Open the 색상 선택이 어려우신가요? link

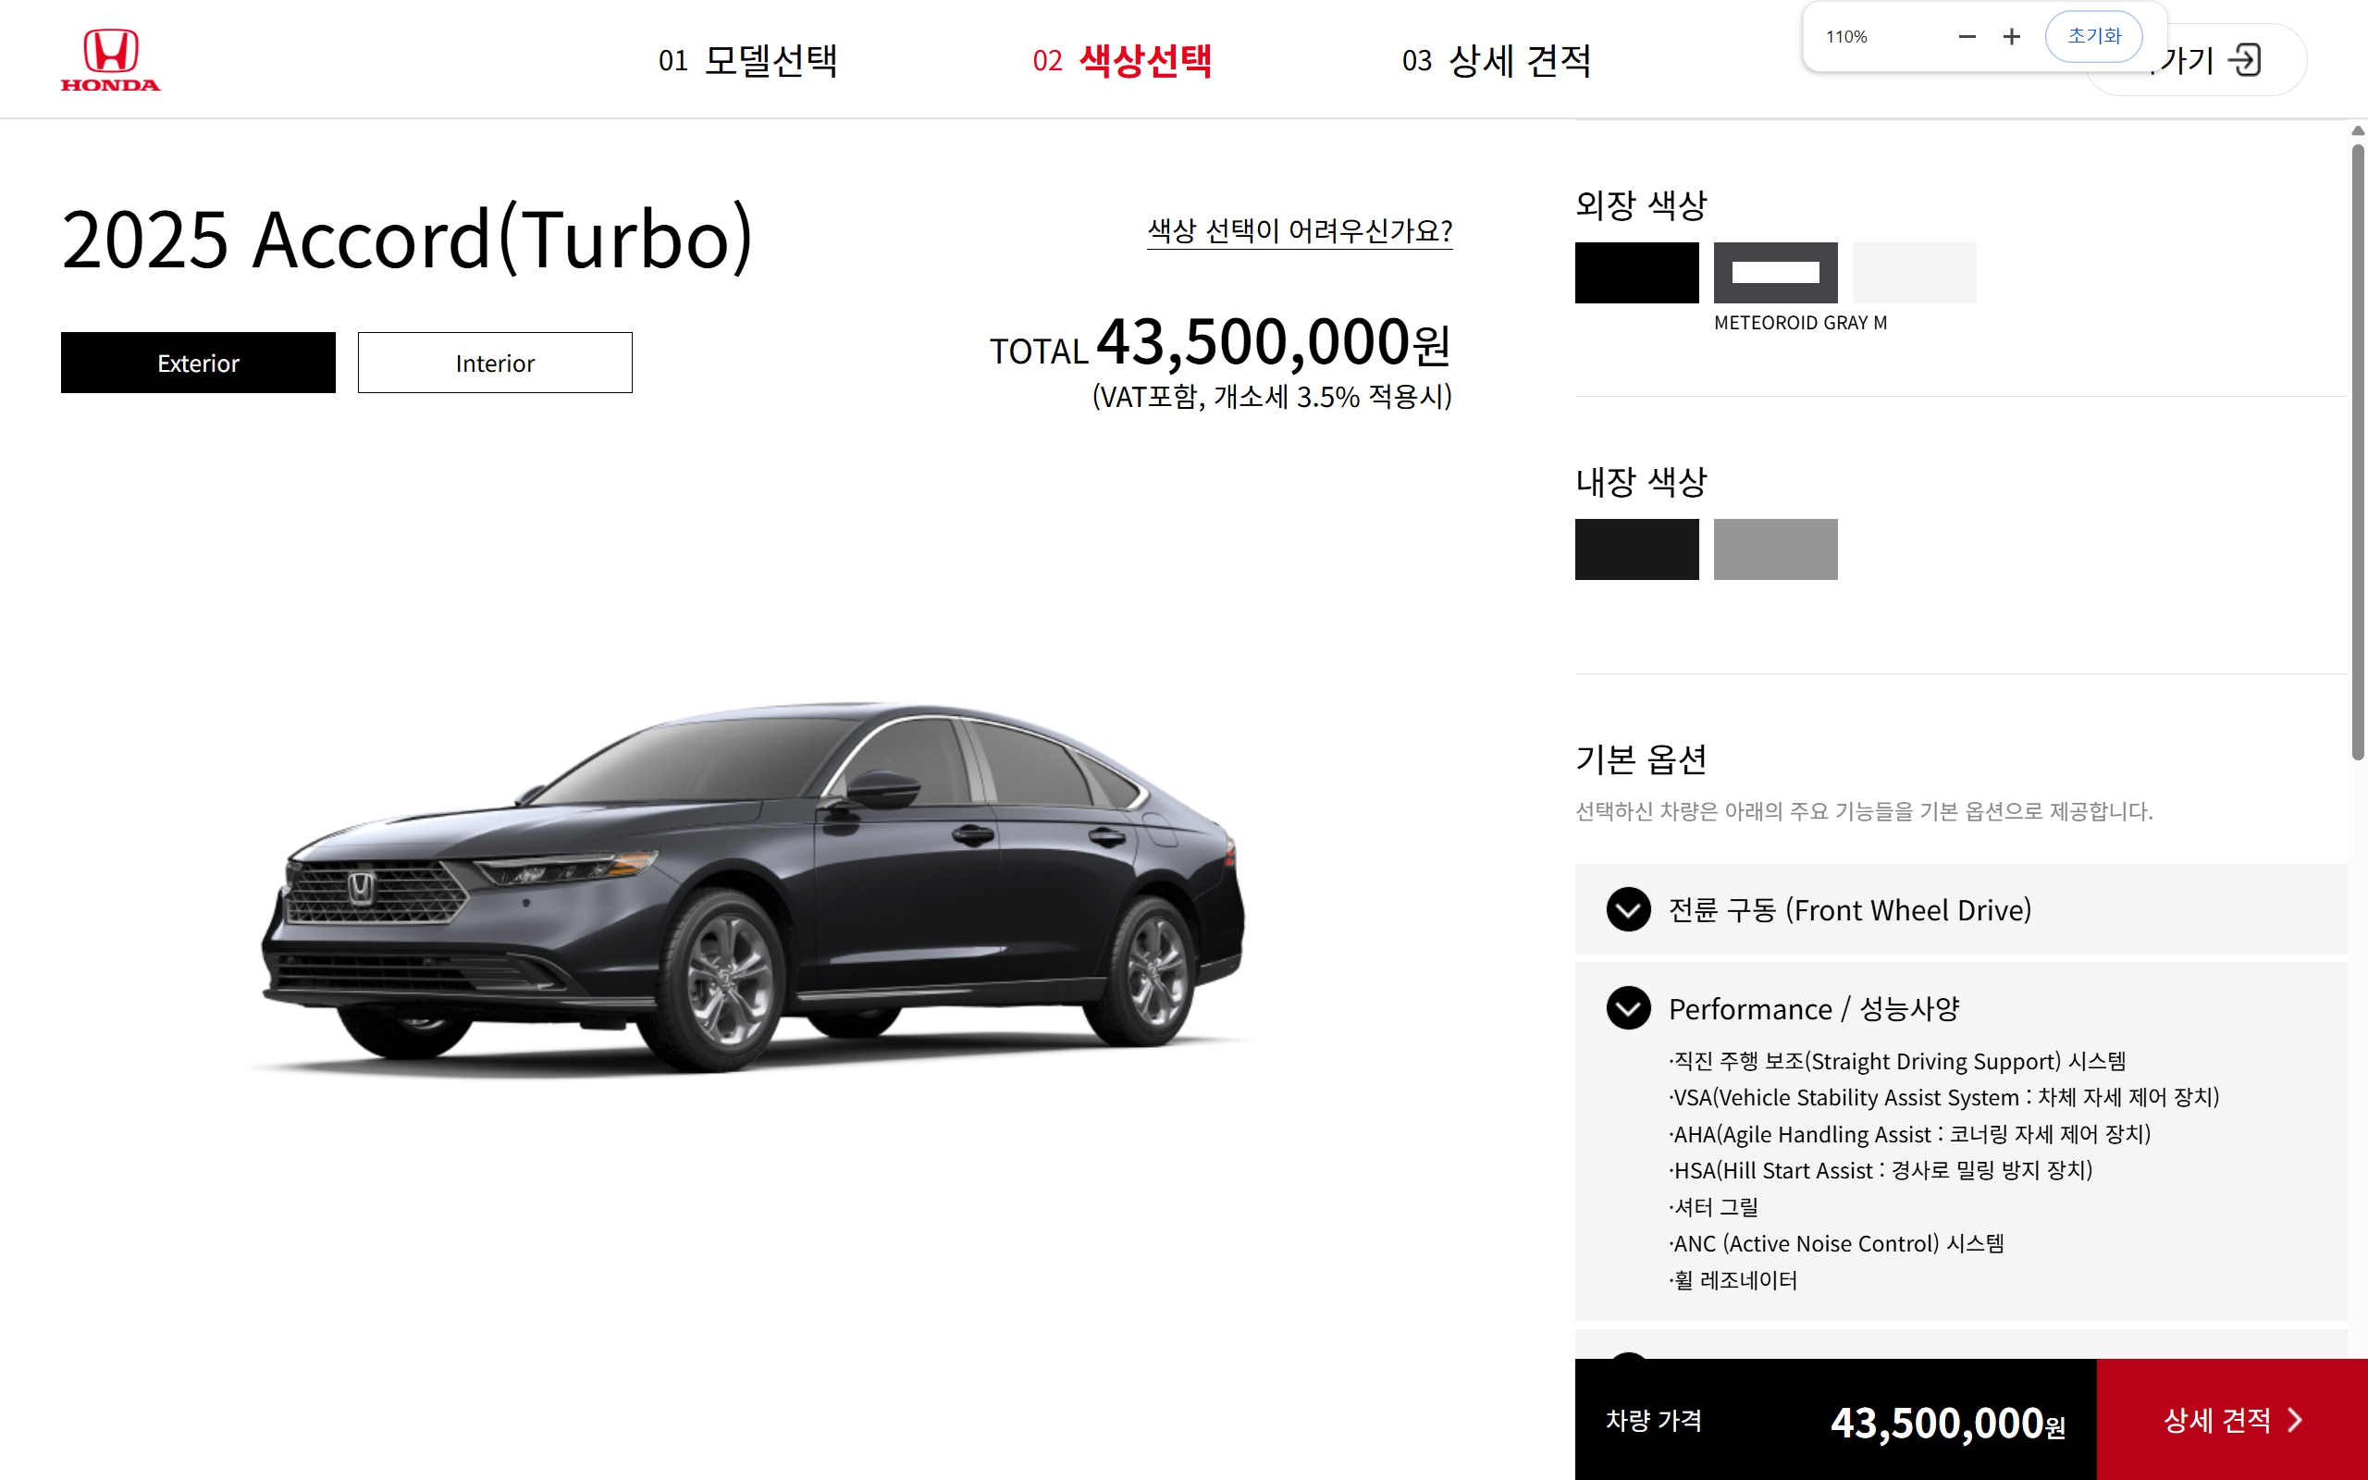pyautogui.click(x=1300, y=231)
